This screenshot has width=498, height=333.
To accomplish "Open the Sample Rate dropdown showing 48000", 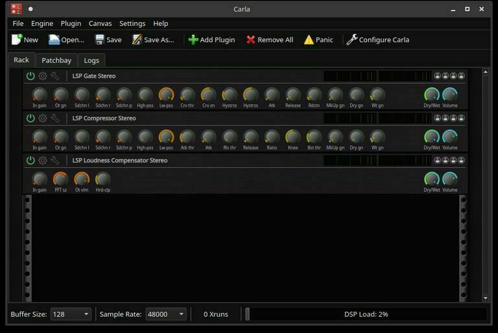I will 166,314.
